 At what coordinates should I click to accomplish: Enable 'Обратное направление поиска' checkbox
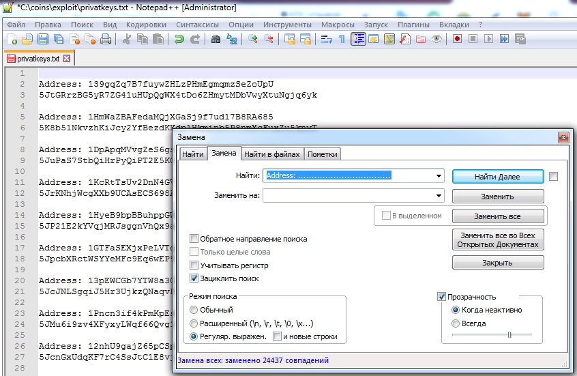point(194,239)
